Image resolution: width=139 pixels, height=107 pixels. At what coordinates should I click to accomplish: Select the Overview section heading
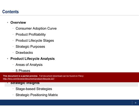18,23
